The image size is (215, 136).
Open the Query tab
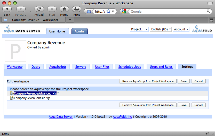pyautogui.click(x=36, y=67)
